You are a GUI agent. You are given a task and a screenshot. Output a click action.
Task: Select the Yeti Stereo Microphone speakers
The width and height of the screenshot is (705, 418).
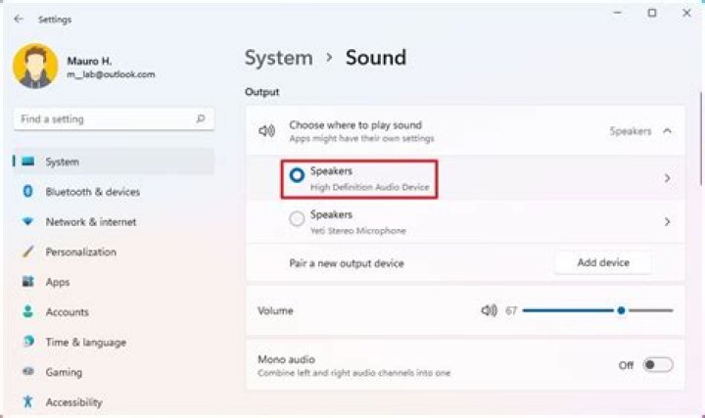[297, 220]
